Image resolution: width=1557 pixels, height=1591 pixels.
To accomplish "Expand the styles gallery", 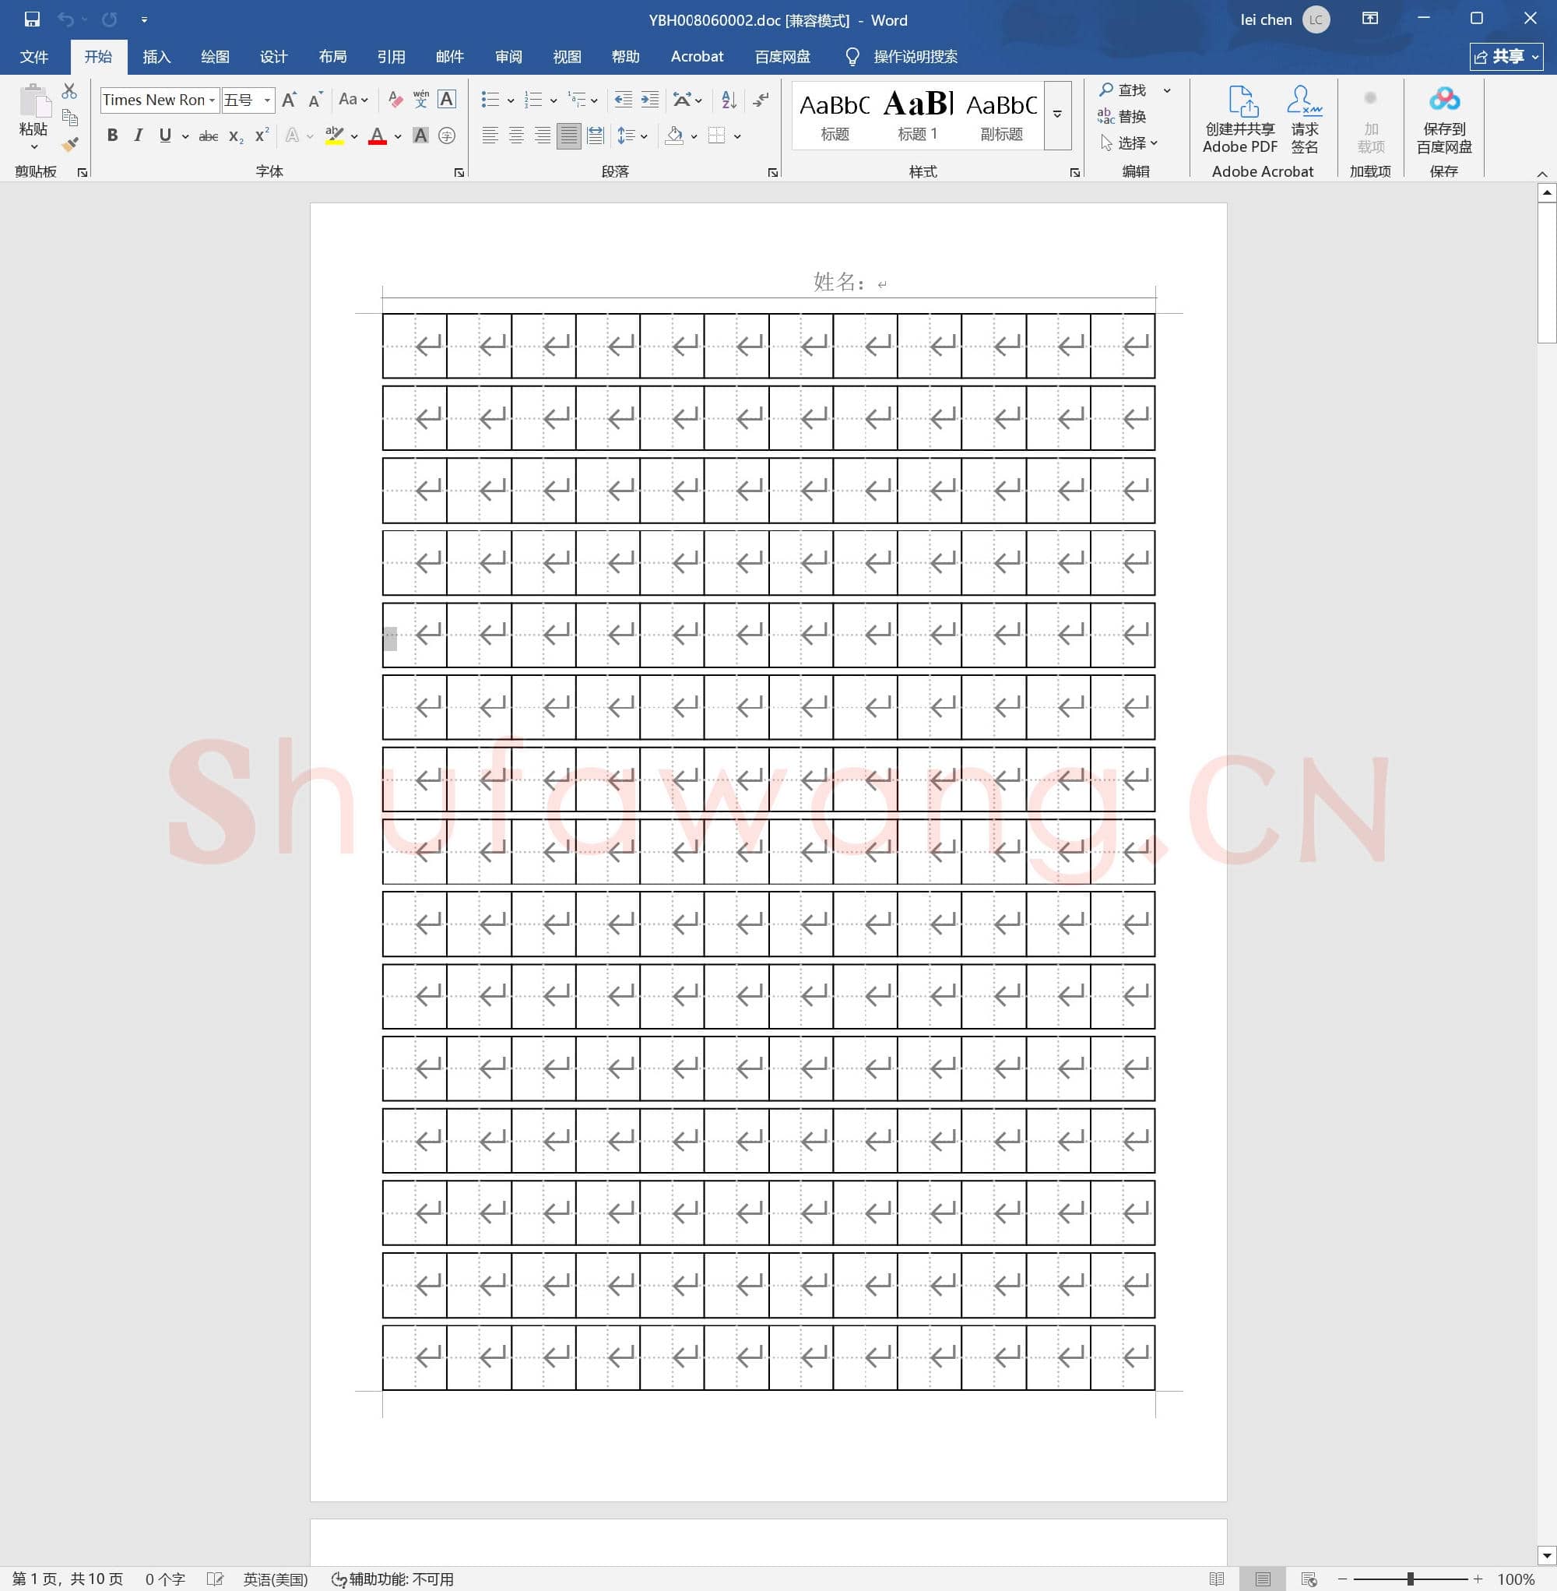I will (x=1057, y=115).
